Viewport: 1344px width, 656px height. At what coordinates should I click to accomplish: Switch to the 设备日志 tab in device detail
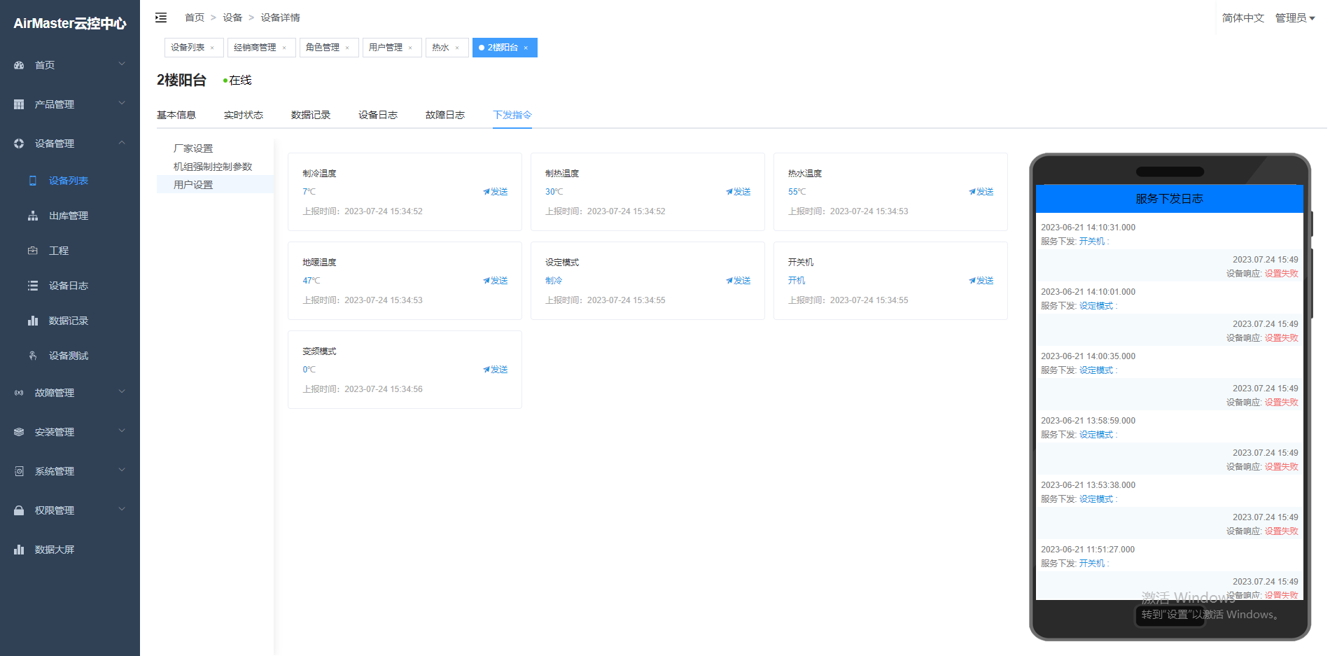click(378, 115)
